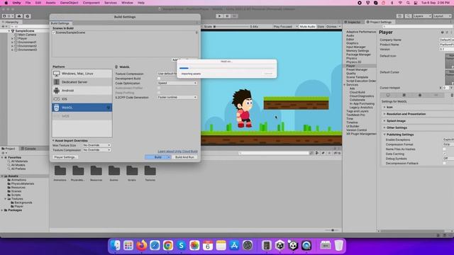Click the Step button in the Unity toolbar

click(x=235, y=16)
